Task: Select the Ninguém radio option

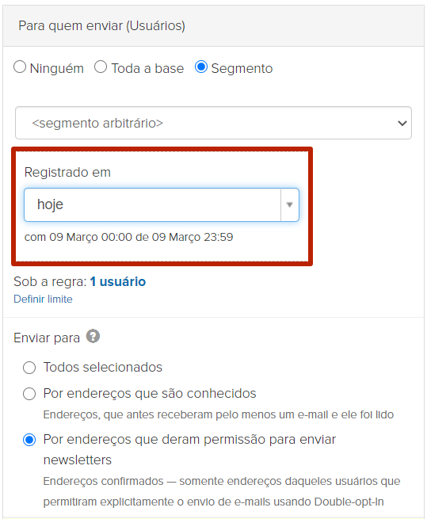Action: [x=20, y=67]
